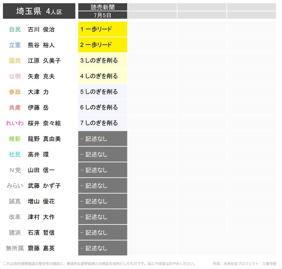This screenshot has width=282, height=269.
Task: Select the 読売新聞 column header
Action: (x=102, y=7)
